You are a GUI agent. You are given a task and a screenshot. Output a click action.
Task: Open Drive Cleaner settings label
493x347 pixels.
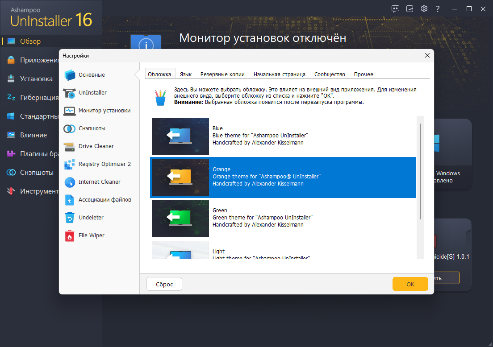(96, 146)
